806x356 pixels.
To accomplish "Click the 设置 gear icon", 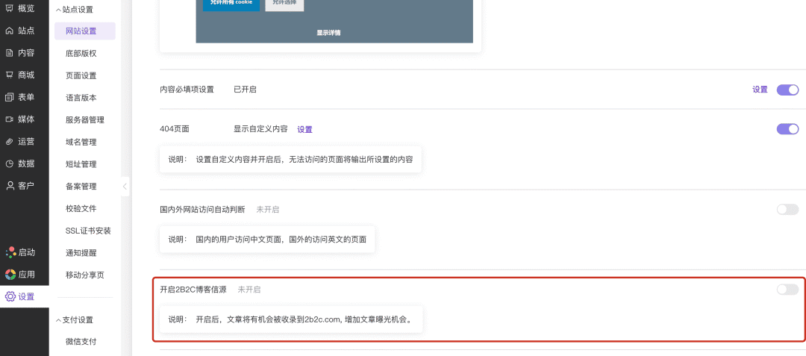I will coord(10,296).
